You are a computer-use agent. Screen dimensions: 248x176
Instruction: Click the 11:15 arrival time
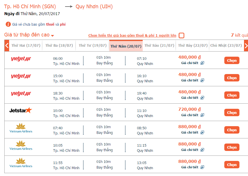[x=142, y=145]
